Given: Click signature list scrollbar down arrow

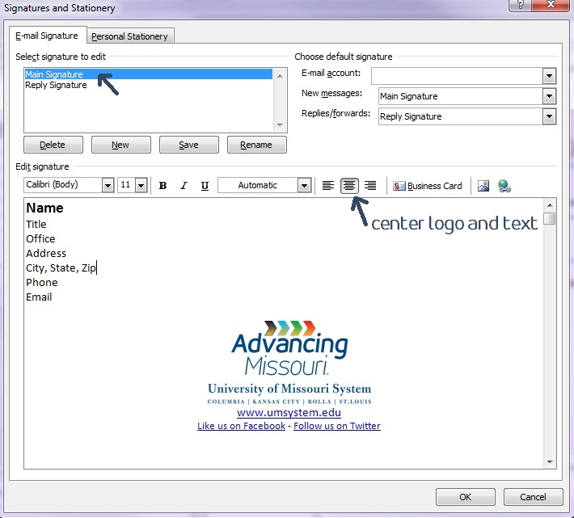Looking at the screenshot, I should [x=280, y=124].
